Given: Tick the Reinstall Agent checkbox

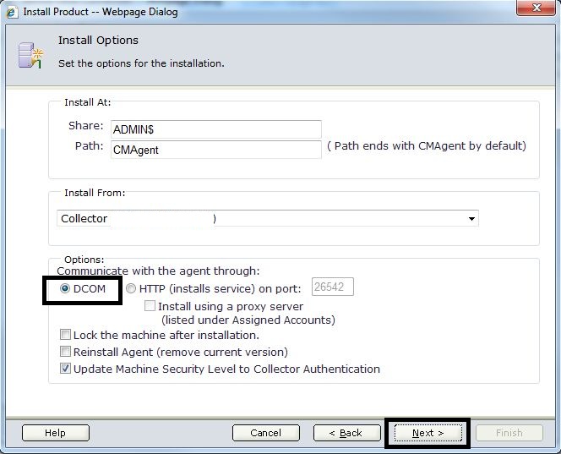Looking at the screenshot, I should click(x=66, y=352).
